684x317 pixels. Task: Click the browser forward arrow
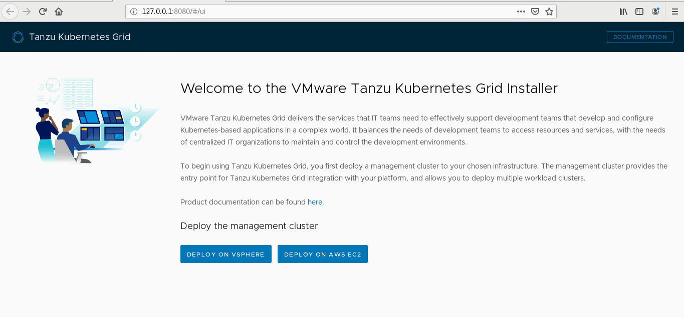(27, 11)
